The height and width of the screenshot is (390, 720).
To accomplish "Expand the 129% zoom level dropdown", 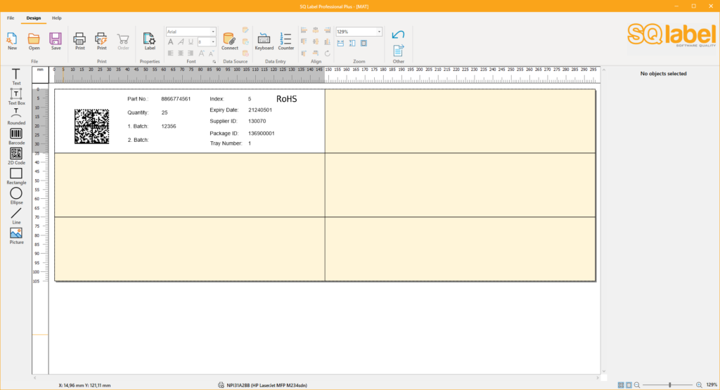I will (379, 32).
